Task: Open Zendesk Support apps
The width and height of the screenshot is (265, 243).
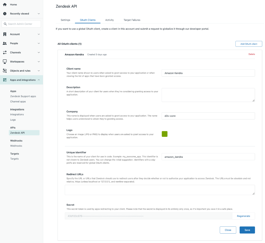Action: (x=23, y=96)
